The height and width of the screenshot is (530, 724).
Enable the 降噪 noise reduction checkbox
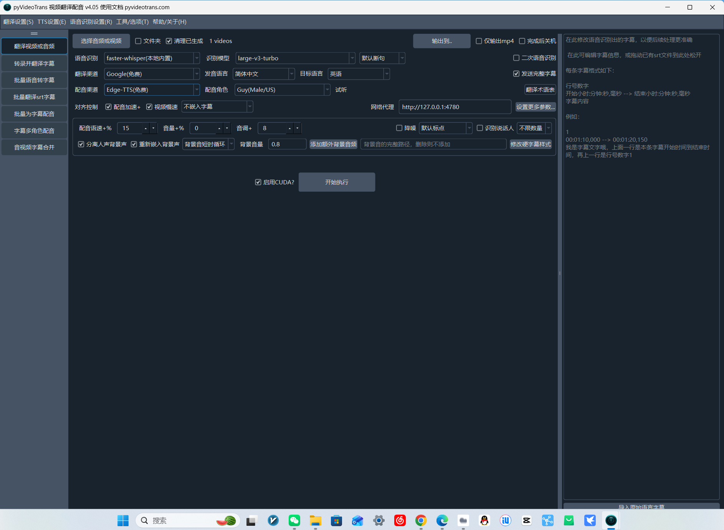tap(399, 128)
